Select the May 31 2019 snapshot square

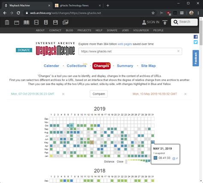[152, 142]
